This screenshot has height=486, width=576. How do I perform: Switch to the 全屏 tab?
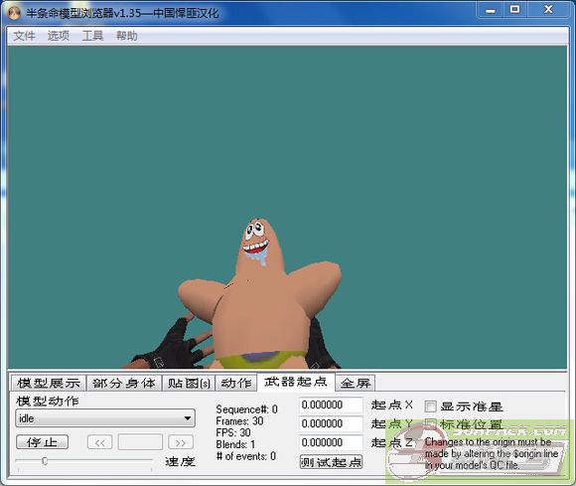pyautogui.click(x=356, y=383)
